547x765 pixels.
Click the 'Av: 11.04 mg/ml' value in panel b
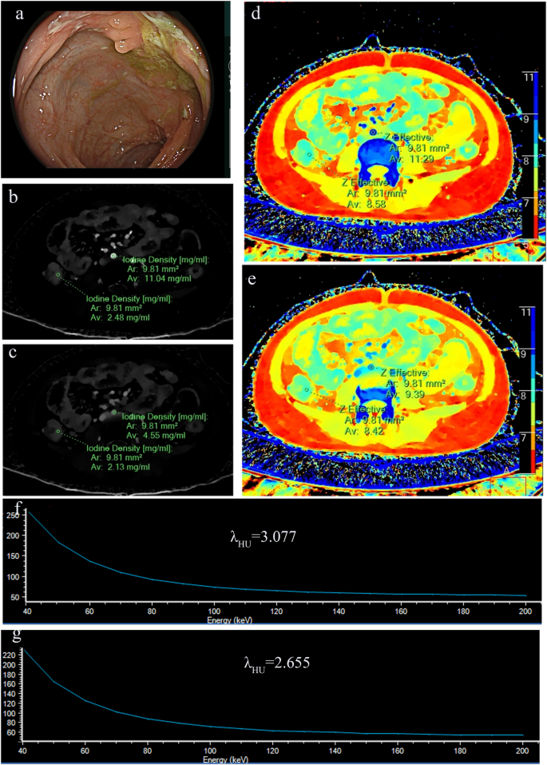point(158,278)
